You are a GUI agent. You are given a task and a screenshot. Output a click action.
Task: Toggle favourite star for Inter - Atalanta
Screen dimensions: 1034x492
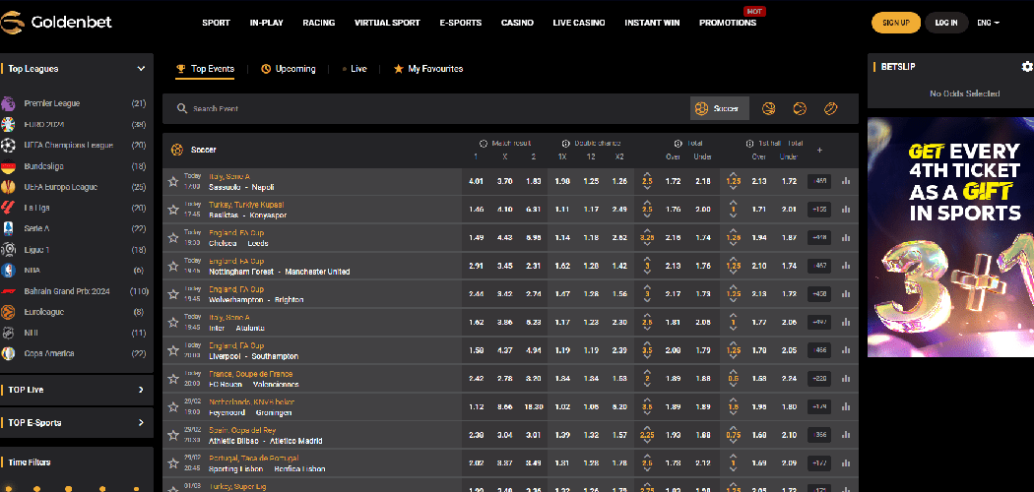point(173,322)
